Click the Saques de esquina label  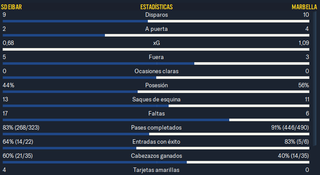[x=156, y=99]
